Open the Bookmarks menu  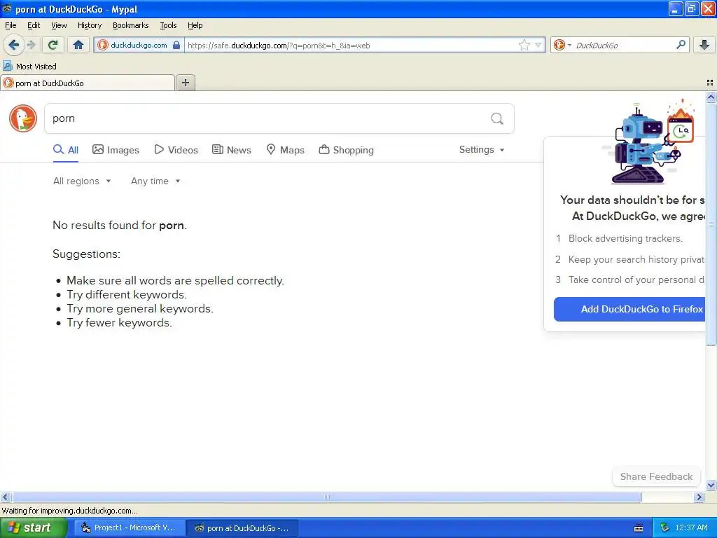pos(131,25)
